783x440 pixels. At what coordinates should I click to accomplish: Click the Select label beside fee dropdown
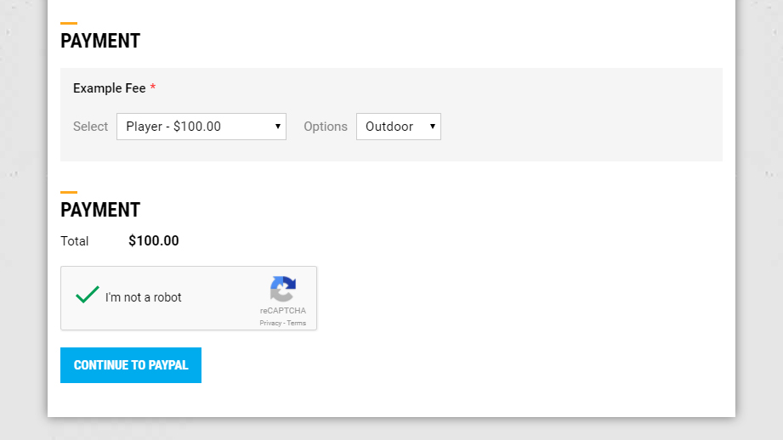[90, 127]
